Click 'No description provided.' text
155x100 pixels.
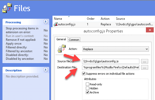click(x=22, y=76)
